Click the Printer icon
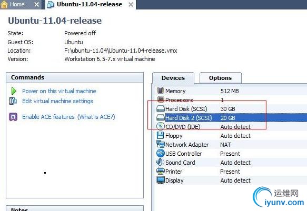 pyautogui.click(x=161, y=171)
